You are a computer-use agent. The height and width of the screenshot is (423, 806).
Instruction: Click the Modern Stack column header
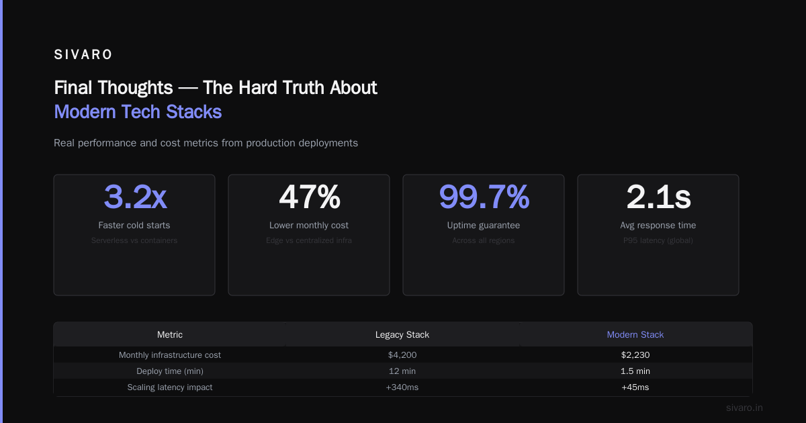pos(635,334)
